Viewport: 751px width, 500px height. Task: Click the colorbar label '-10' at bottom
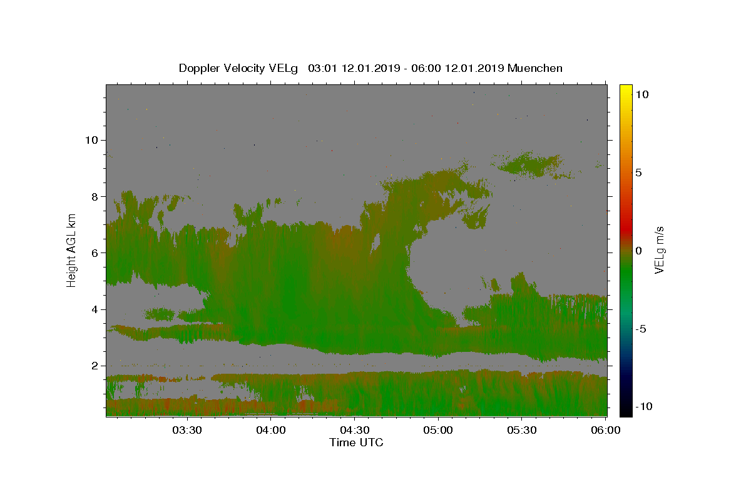point(643,406)
